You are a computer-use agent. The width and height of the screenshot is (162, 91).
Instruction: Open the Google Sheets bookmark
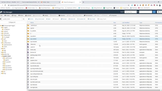click(x=108, y=8)
